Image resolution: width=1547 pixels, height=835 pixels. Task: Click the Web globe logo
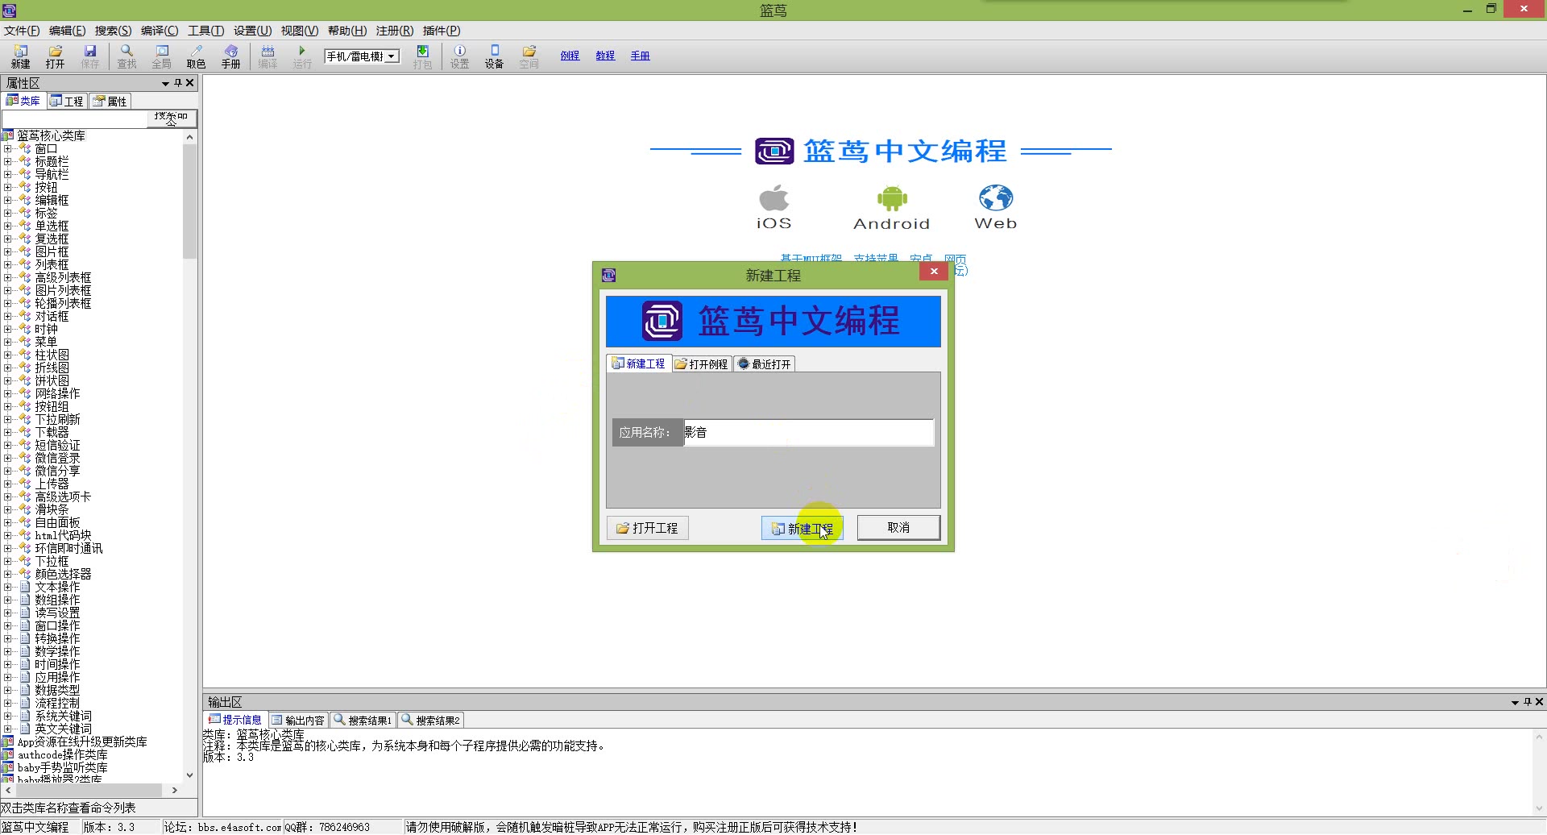[996, 197]
